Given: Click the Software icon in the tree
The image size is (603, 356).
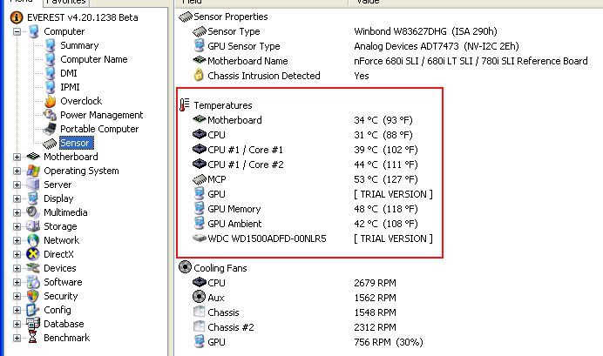Looking at the screenshot, I should (x=33, y=282).
